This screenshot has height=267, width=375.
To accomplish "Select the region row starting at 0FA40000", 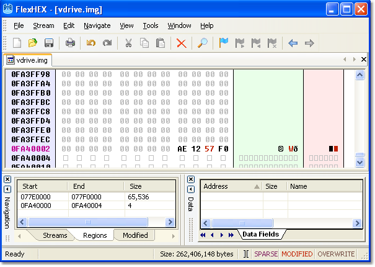I will [97, 206].
